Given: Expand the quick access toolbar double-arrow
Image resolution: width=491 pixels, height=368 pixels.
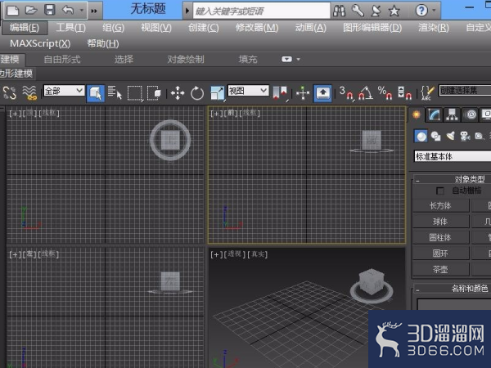Looking at the screenshot, I should (x=94, y=11).
